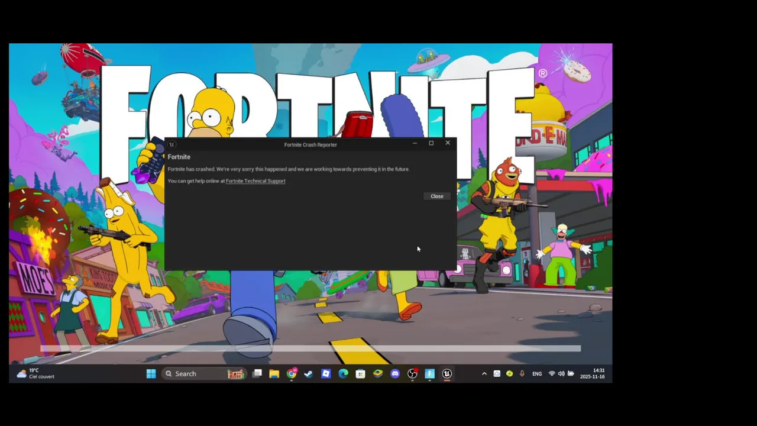Click the Unreal Engine logo in Crash Reporter title bar
Screen dimensions: 757x426
click(172, 144)
